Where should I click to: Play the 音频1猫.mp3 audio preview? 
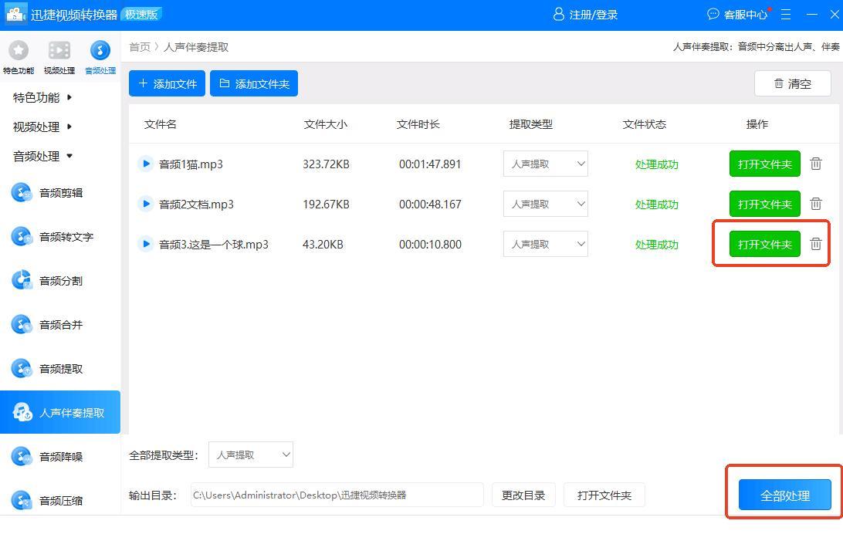point(145,164)
